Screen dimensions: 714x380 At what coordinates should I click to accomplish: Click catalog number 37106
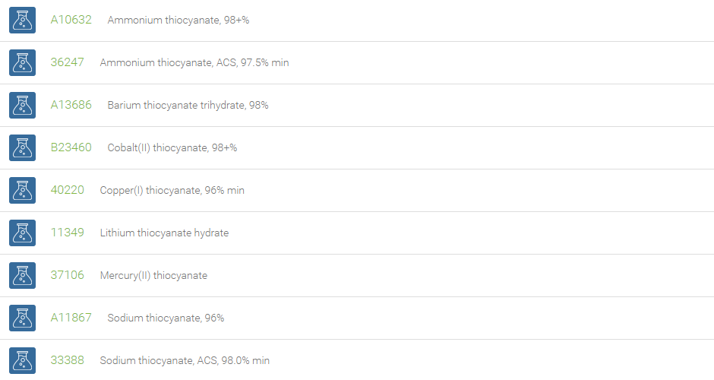[x=68, y=275]
